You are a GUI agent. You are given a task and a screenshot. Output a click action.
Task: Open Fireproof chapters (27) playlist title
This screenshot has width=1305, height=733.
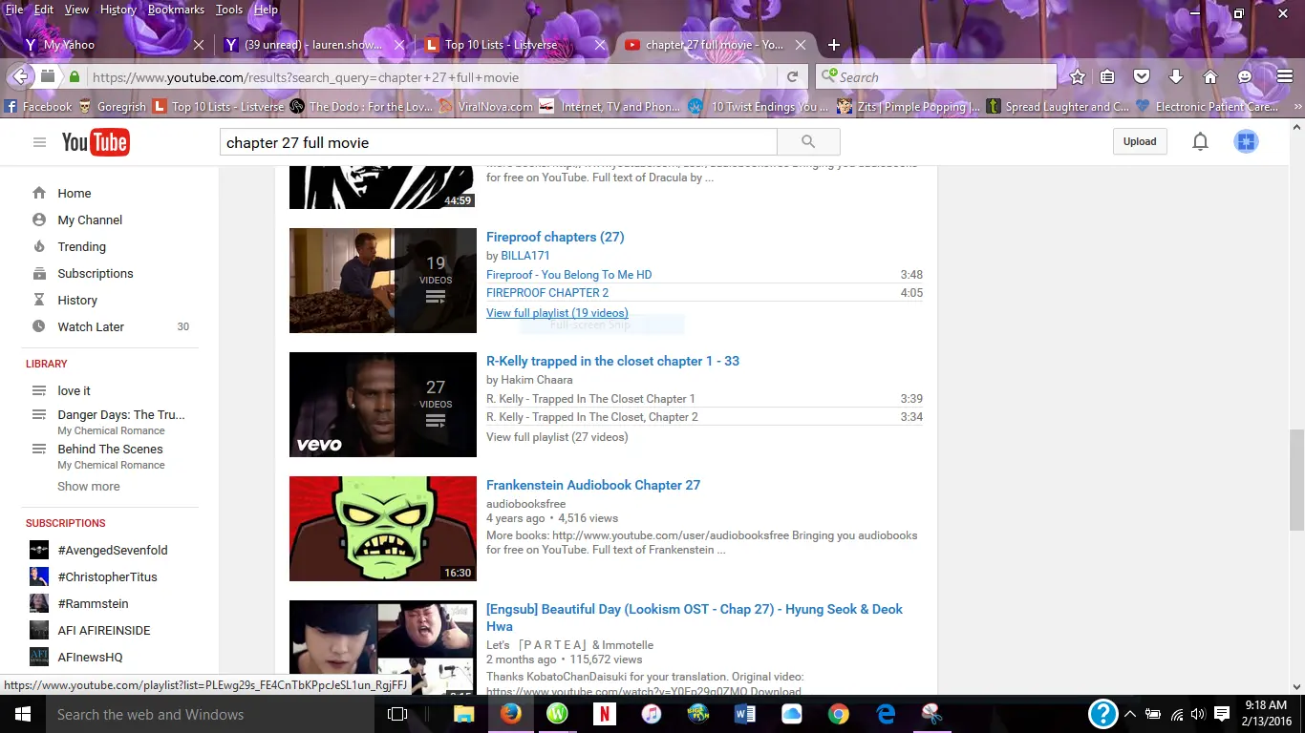pos(555,237)
